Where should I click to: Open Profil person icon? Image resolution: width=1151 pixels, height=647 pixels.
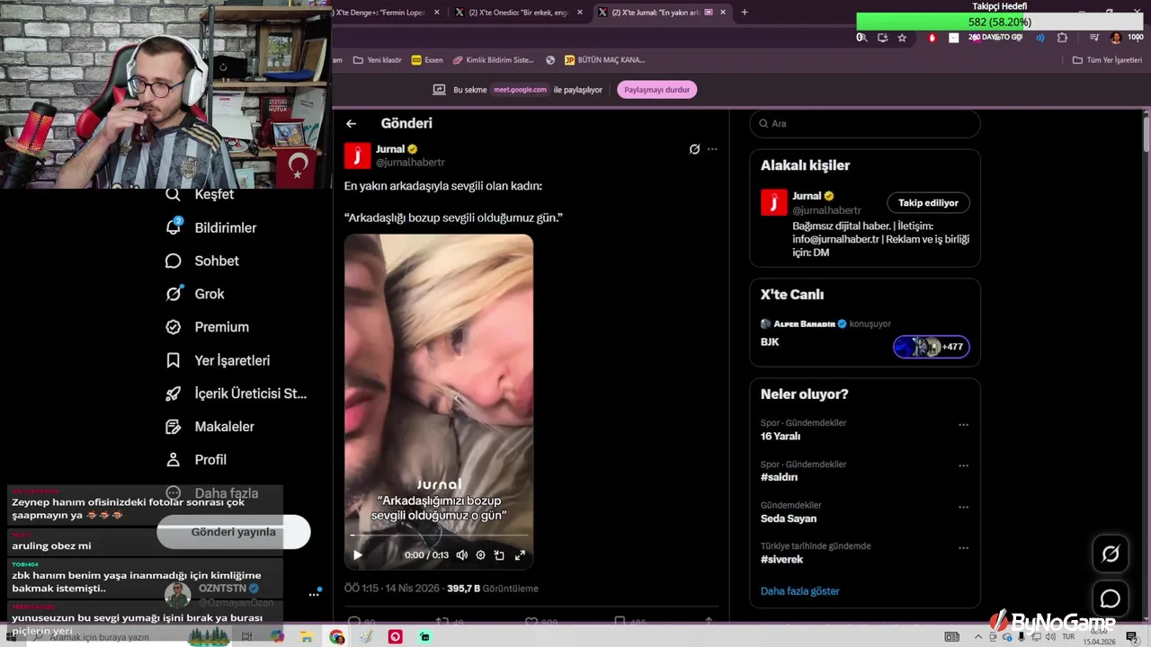[x=174, y=460]
